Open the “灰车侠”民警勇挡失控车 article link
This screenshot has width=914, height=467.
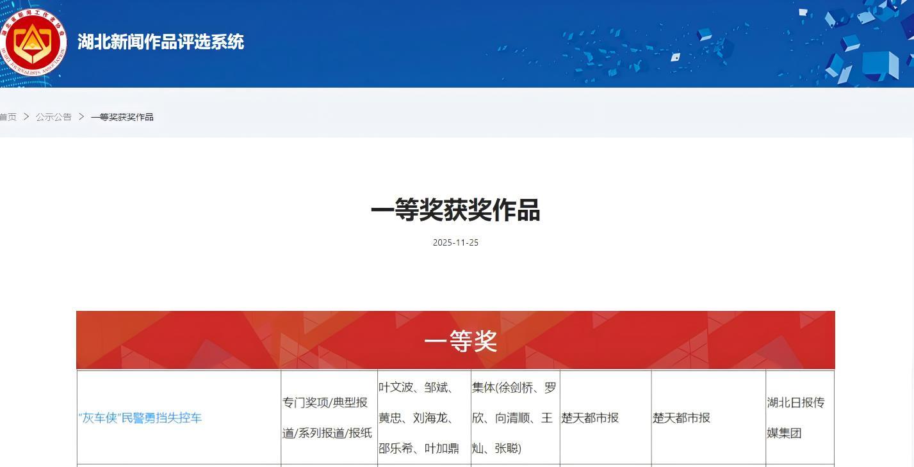point(140,418)
